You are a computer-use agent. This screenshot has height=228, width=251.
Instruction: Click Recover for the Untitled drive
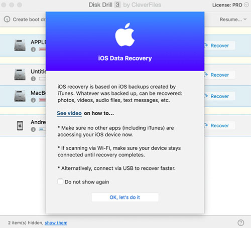[219, 75]
